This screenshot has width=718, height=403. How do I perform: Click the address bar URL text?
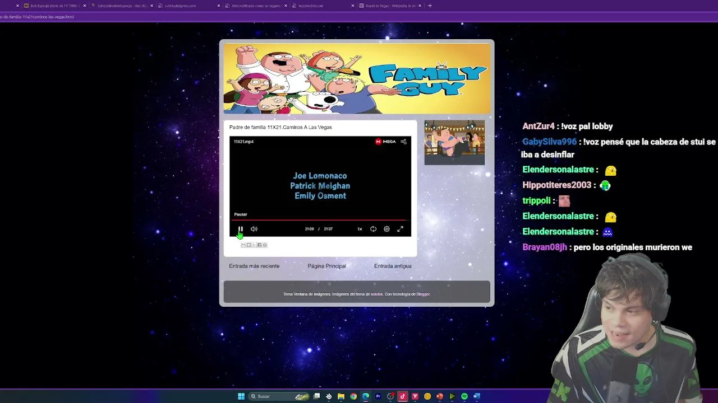37,17
